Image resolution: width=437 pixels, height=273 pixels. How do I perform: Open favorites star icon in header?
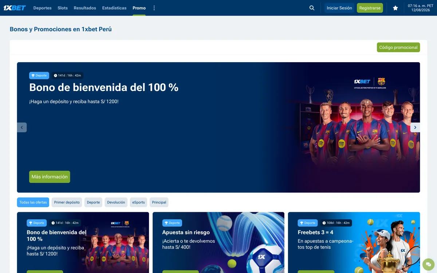tap(395, 8)
